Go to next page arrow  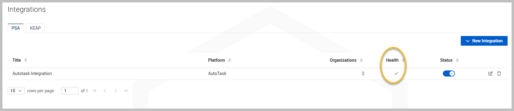pos(116,91)
